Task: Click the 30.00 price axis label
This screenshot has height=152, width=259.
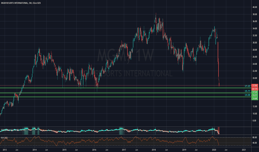Action: tap(255, 43)
